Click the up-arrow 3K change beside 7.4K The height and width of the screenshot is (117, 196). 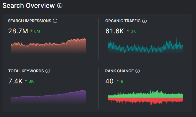click(x=29, y=81)
